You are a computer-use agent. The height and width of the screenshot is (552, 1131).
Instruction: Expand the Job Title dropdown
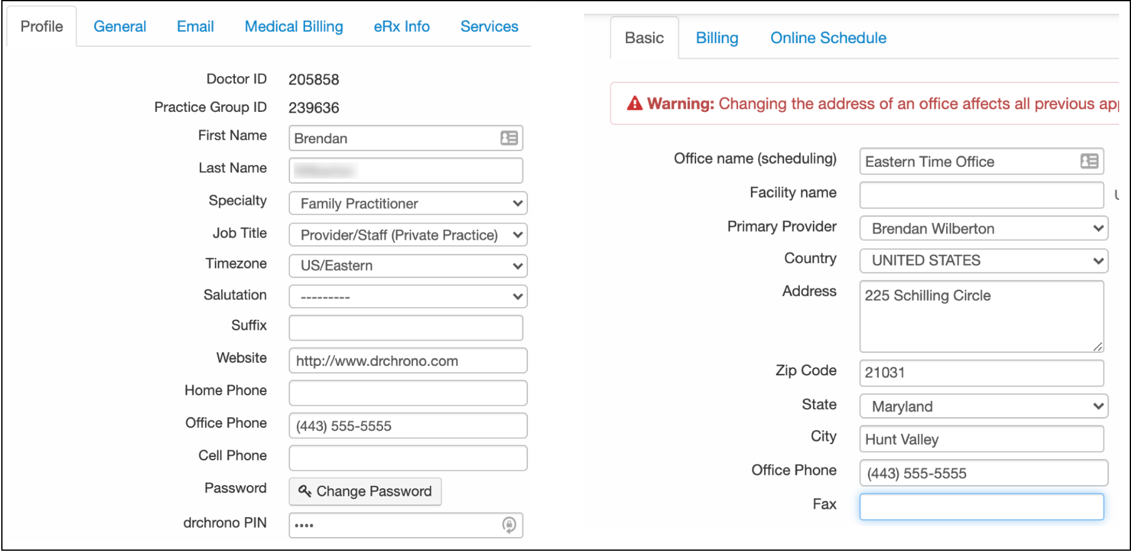click(407, 235)
